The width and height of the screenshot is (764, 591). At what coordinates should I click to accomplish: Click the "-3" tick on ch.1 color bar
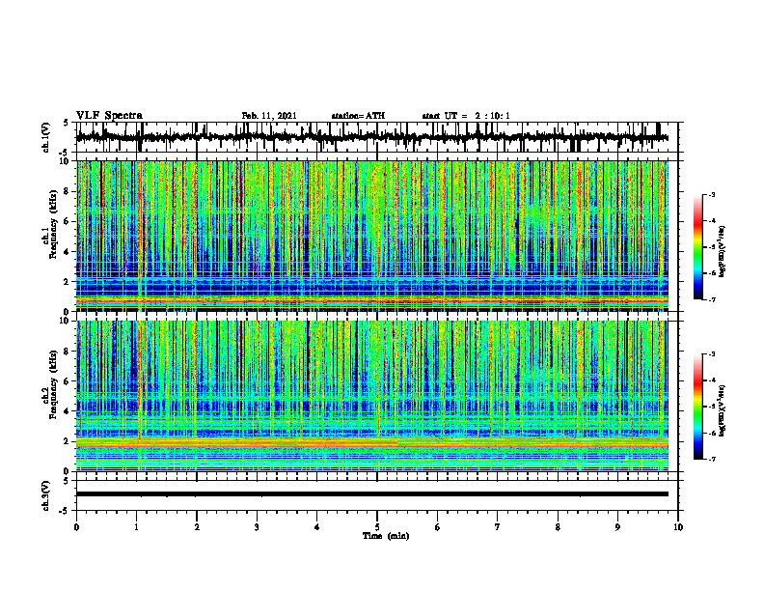(x=711, y=195)
